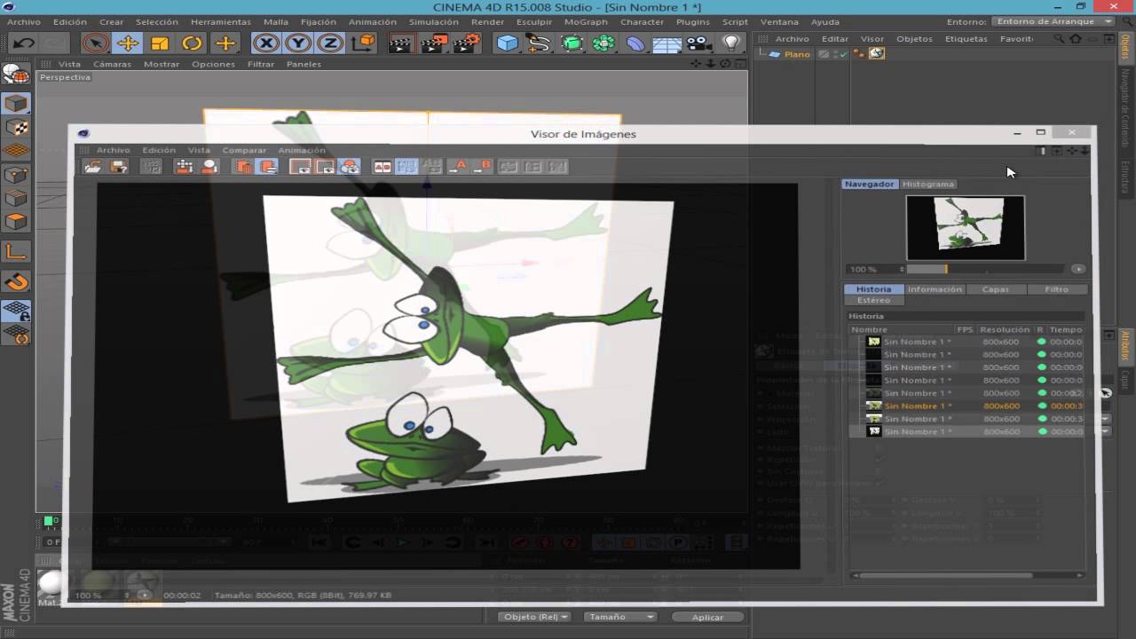1136x639 pixels.
Task: Click the 0 F frame input field
Action: pyautogui.click(x=53, y=541)
